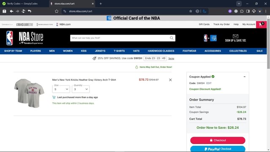Close the store.nba.com/cart tab

tap(93, 4)
